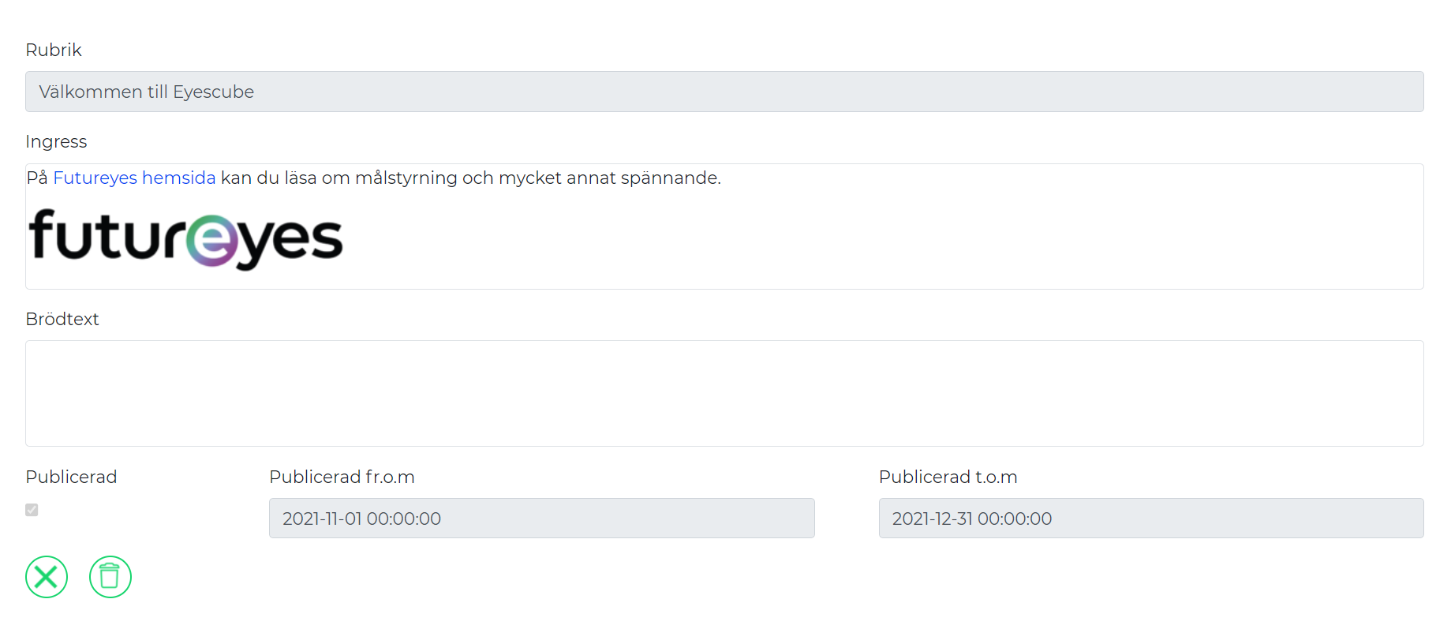This screenshot has width=1451, height=629.
Task: Open the Futureyes hemsida link
Action: (134, 178)
